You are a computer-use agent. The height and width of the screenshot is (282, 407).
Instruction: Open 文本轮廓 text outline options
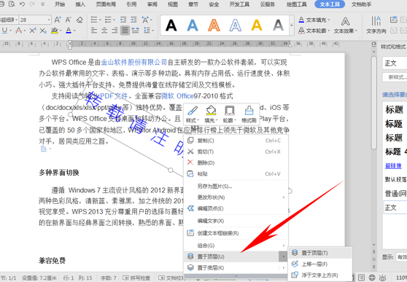click(314, 31)
